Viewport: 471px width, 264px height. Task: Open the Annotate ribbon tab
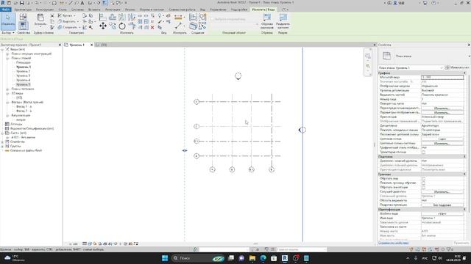(x=113, y=10)
